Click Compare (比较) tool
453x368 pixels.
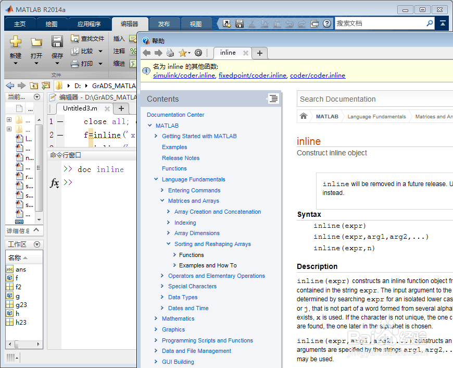point(82,51)
